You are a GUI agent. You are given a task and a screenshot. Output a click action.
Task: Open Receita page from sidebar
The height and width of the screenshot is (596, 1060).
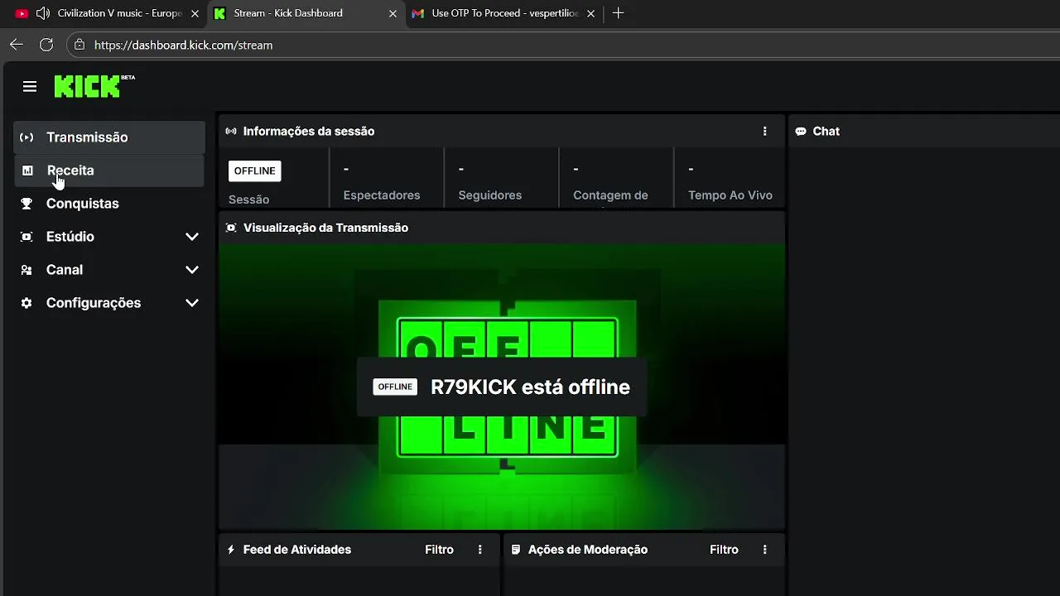click(109, 171)
